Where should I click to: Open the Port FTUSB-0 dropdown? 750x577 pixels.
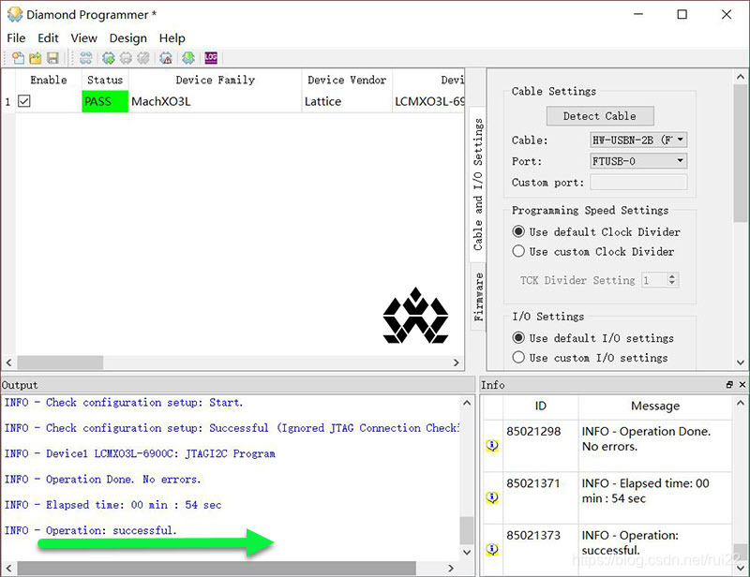(638, 161)
